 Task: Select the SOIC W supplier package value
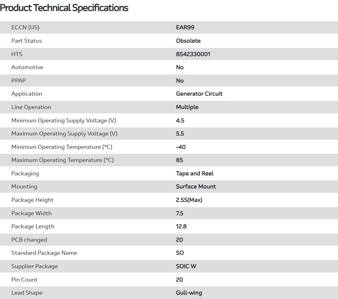click(186, 266)
